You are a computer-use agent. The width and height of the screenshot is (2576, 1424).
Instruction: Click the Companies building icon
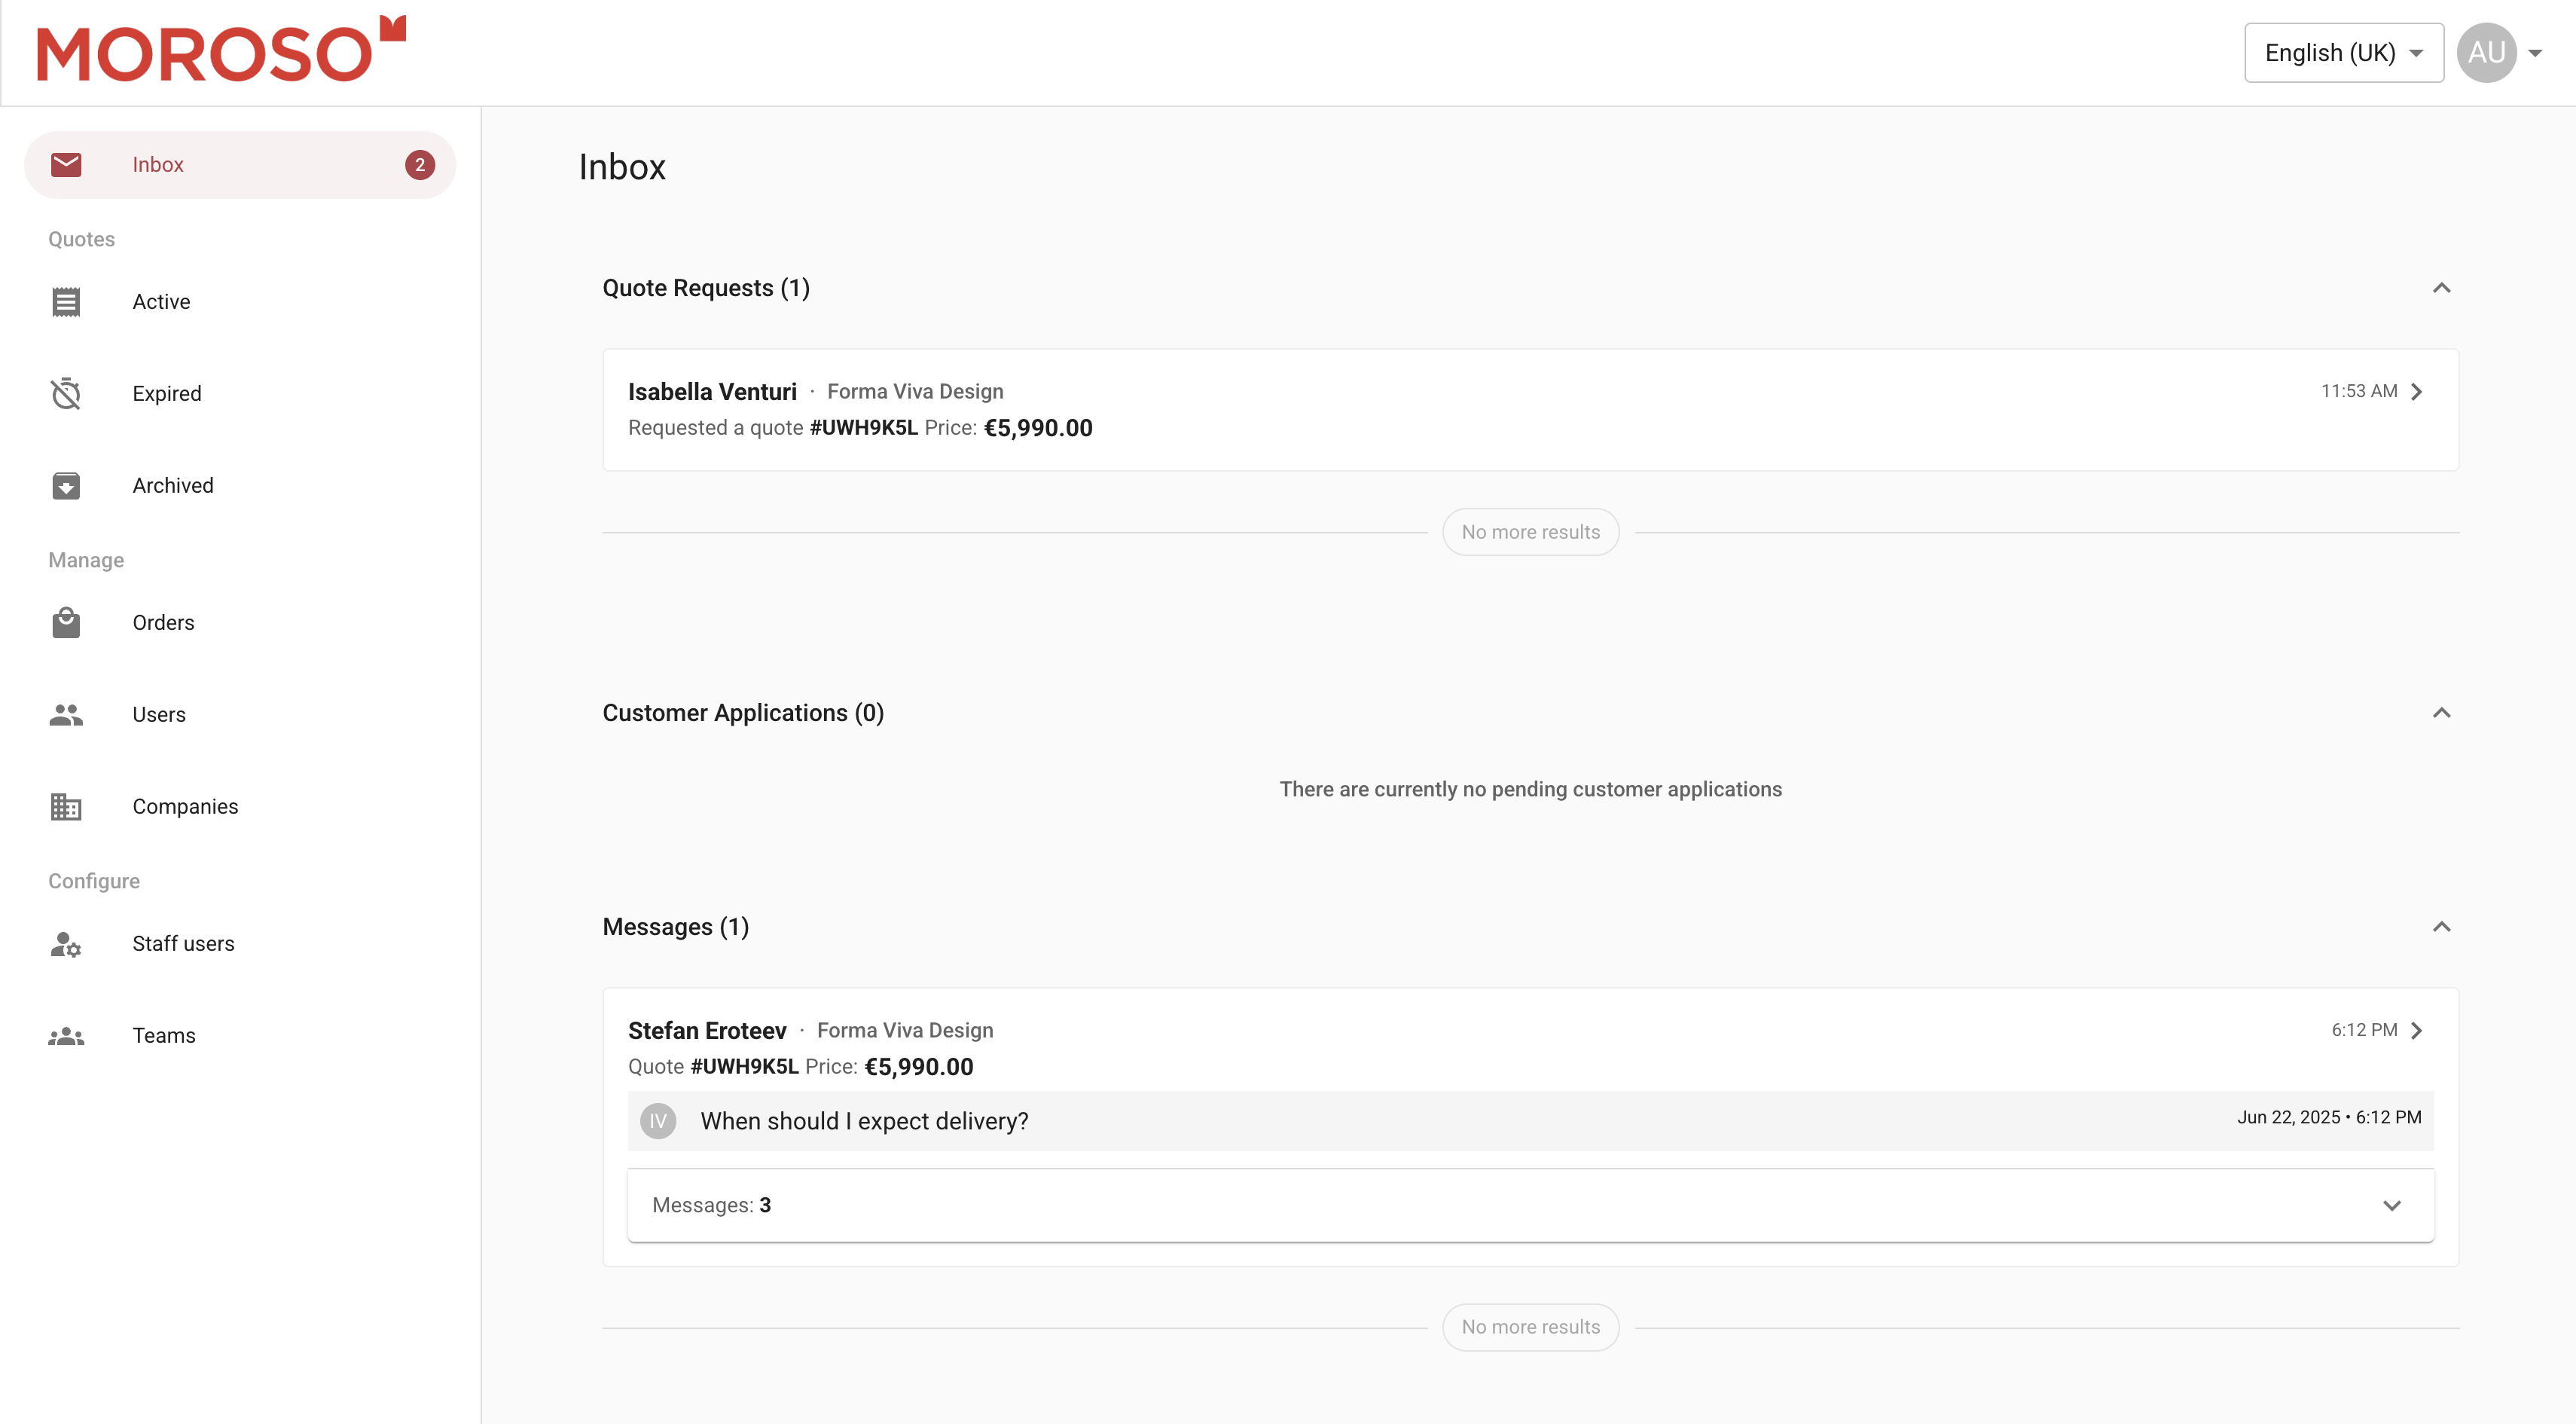(x=66, y=806)
